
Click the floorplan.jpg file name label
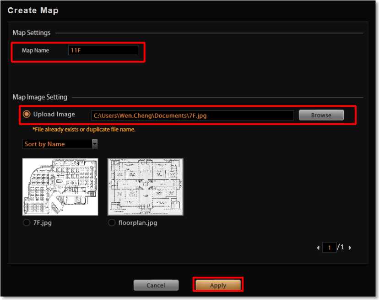(x=138, y=223)
